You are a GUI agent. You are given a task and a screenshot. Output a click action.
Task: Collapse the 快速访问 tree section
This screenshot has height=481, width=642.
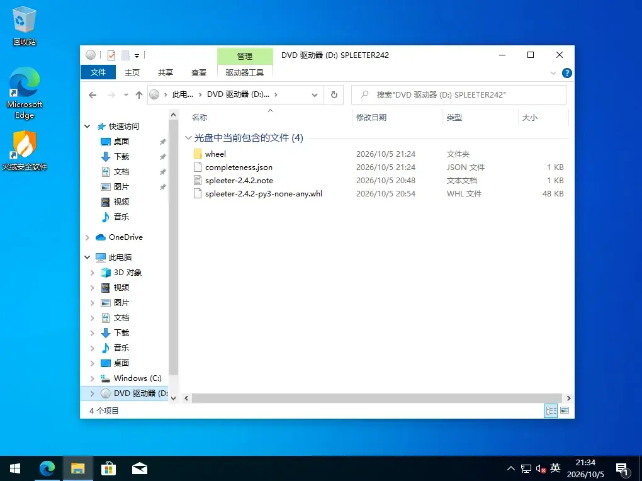87,126
